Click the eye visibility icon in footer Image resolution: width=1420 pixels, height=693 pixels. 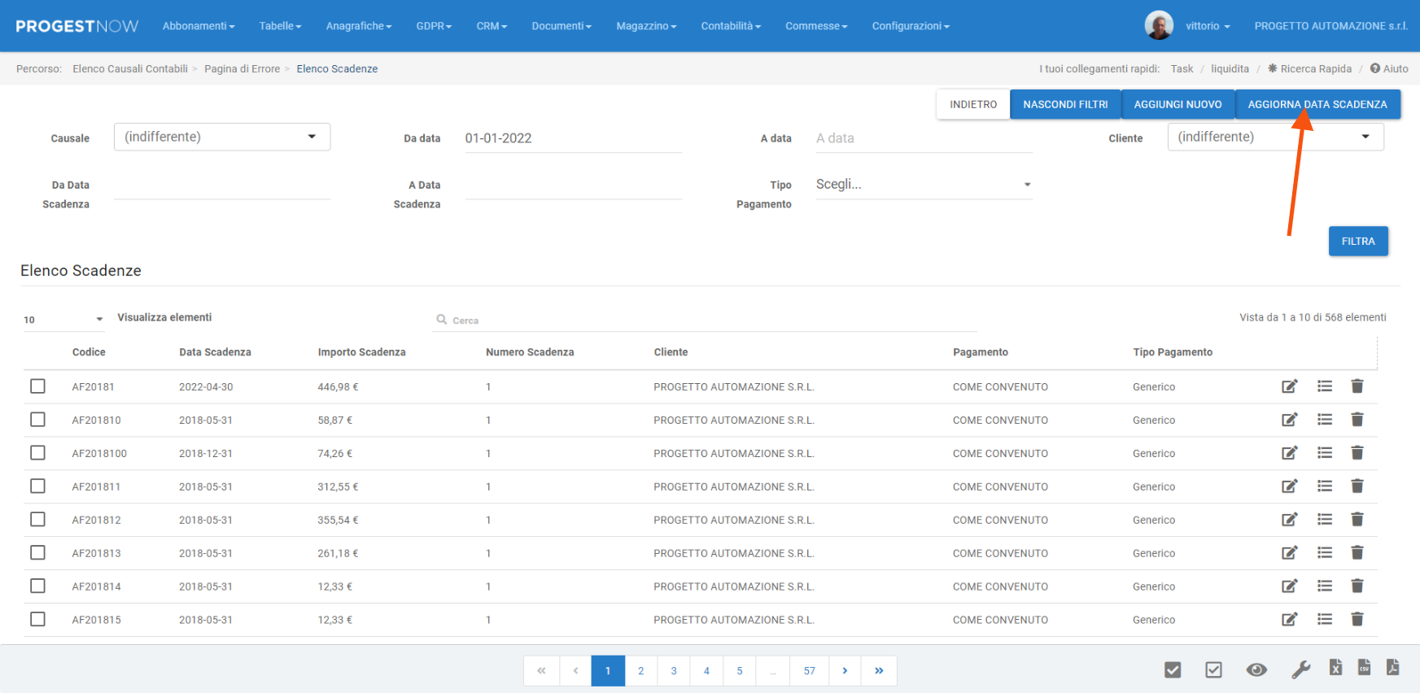1256,669
